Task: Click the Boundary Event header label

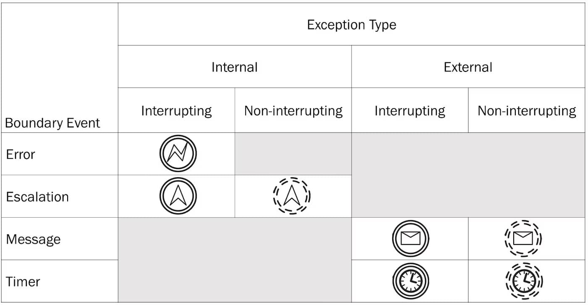Action: point(52,123)
